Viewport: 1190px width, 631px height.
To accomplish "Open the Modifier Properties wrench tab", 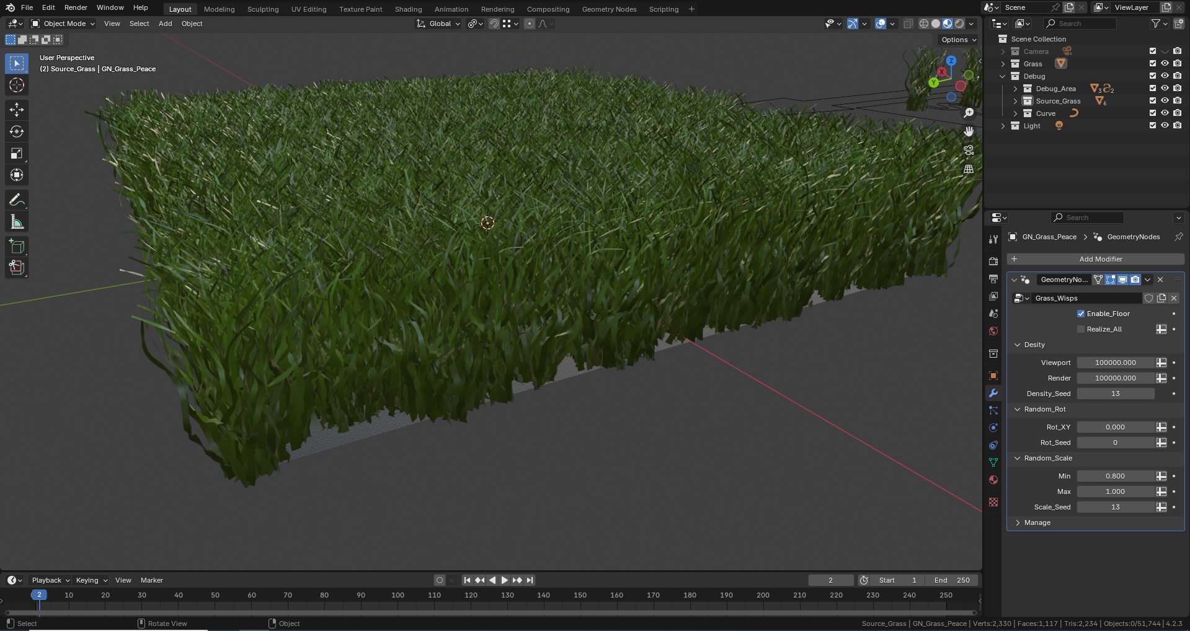I will coord(993,393).
